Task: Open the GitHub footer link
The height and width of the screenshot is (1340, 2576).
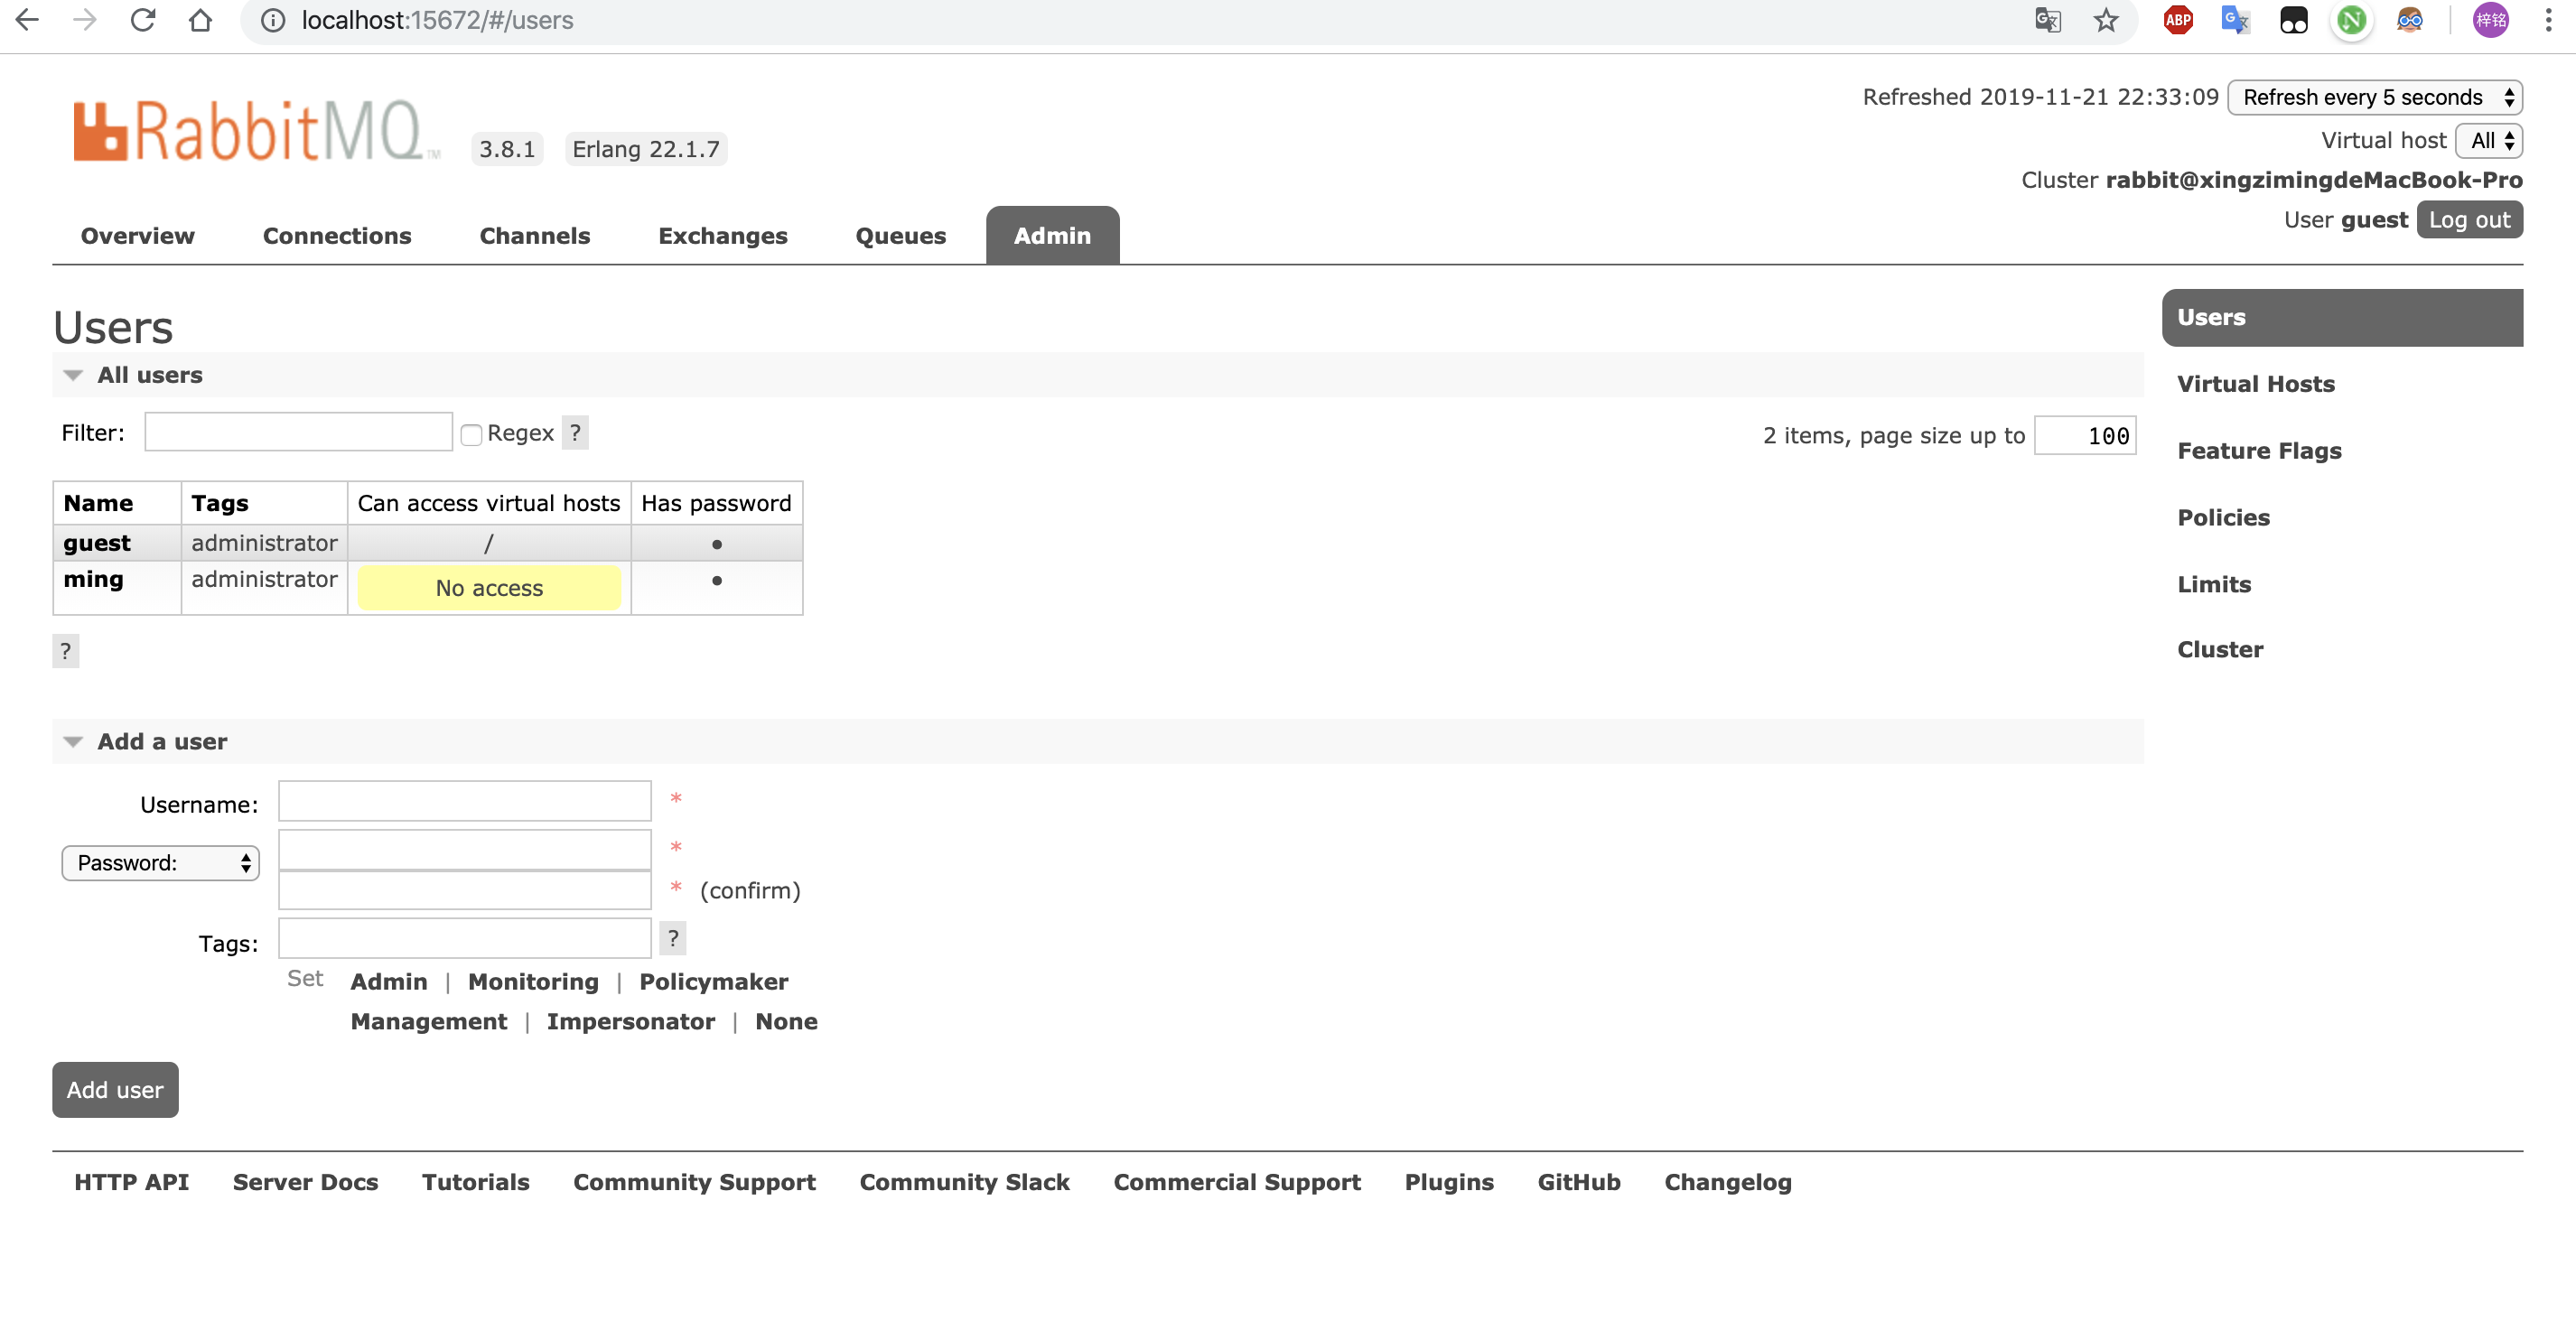Action: pyautogui.click(x=1579, y=1182)
